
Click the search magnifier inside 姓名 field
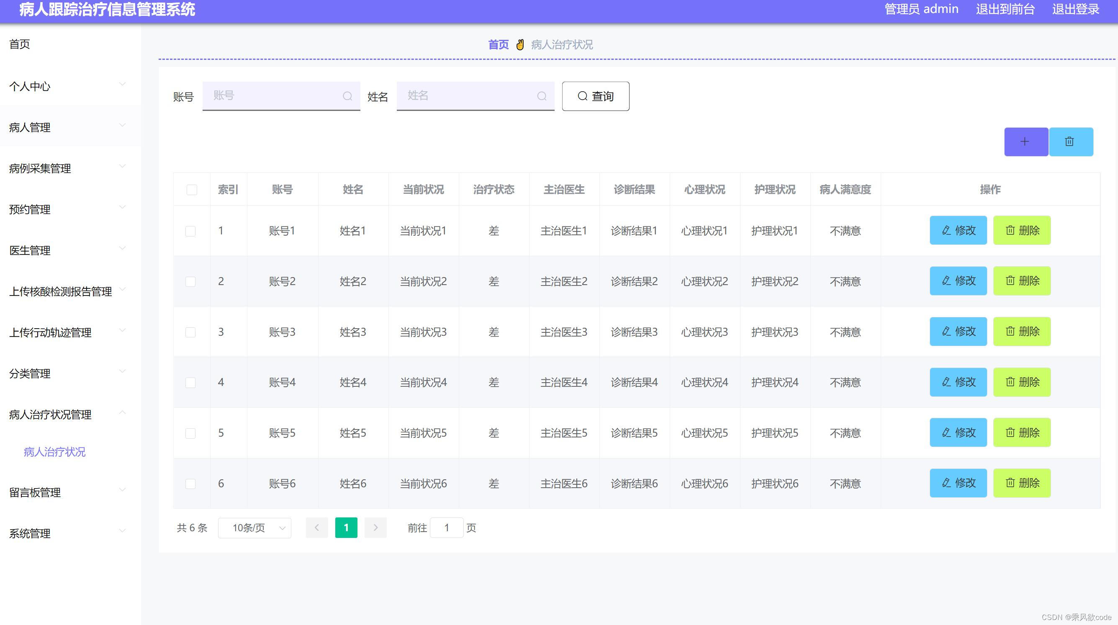542,96
